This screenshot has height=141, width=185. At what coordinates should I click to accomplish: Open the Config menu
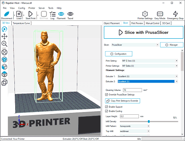pyautogui.click(x=21, y=8)
